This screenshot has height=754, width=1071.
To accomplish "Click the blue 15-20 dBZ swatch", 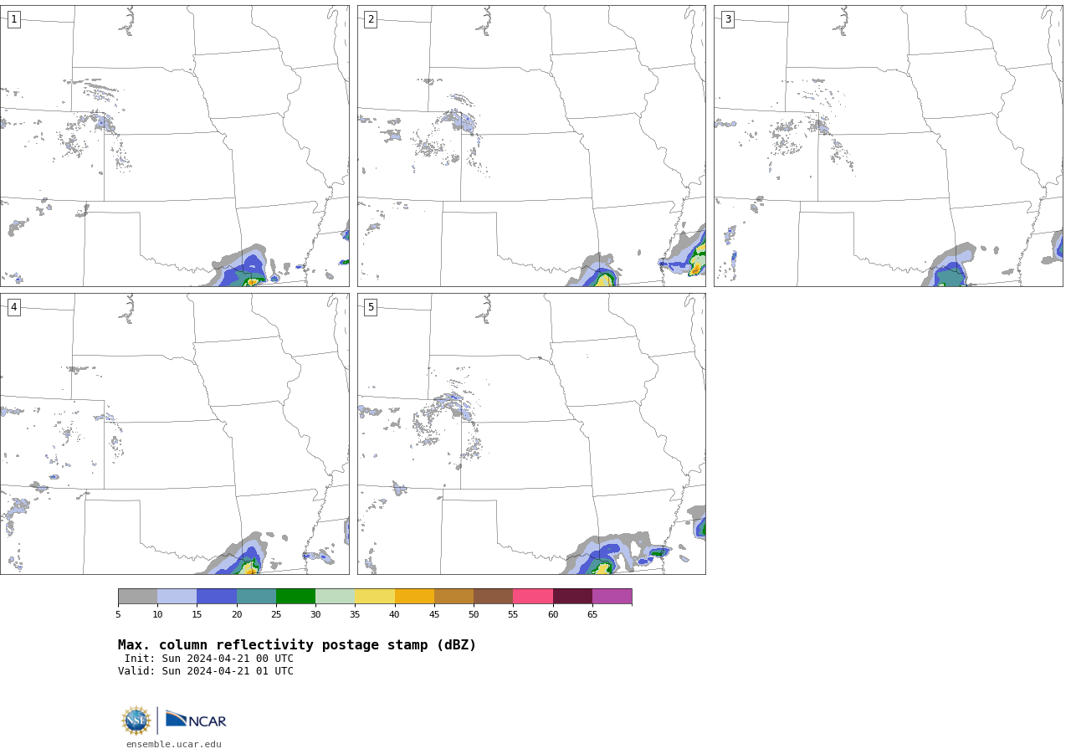I will 217,596.
